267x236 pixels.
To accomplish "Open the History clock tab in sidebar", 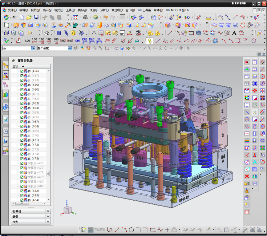I will [6, 132].
